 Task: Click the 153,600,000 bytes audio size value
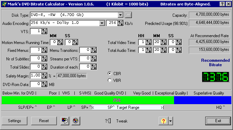(209, 50)
